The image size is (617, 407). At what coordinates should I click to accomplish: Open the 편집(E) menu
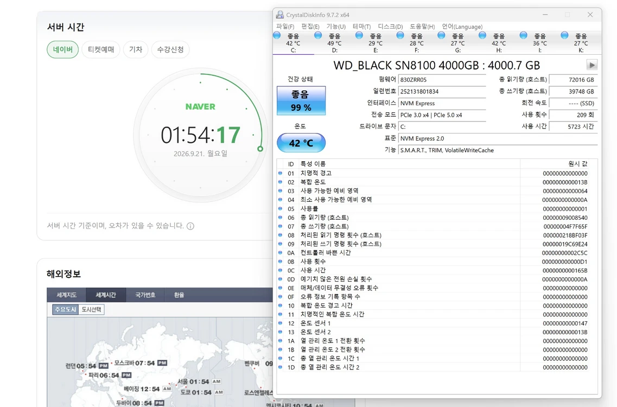(x=310, y=27)
